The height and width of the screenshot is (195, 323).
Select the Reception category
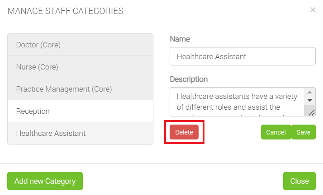point(80,111)
